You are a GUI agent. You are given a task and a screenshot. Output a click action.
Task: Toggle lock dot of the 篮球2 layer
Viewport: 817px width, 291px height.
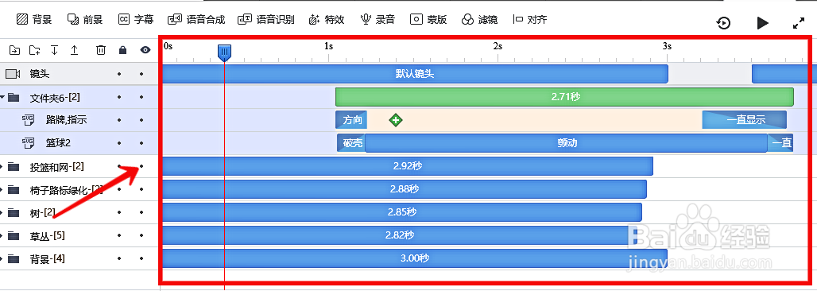tap(119, 143)
